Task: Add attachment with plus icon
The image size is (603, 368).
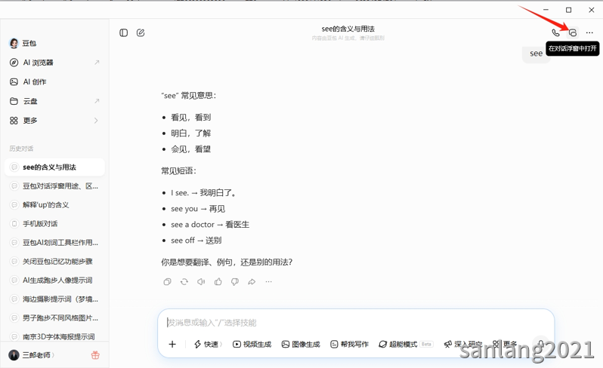Action: click(172, 344)
